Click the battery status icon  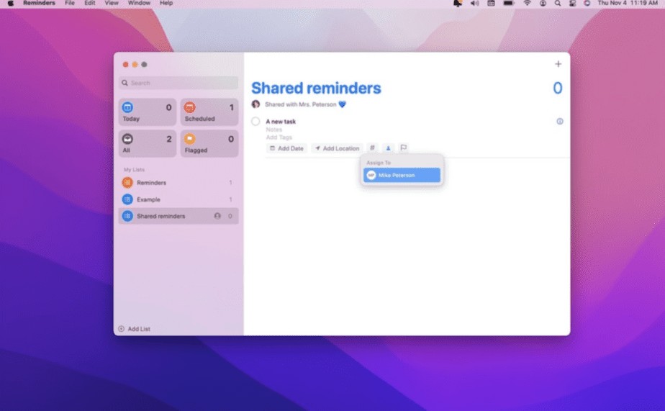tap(509, 4)
